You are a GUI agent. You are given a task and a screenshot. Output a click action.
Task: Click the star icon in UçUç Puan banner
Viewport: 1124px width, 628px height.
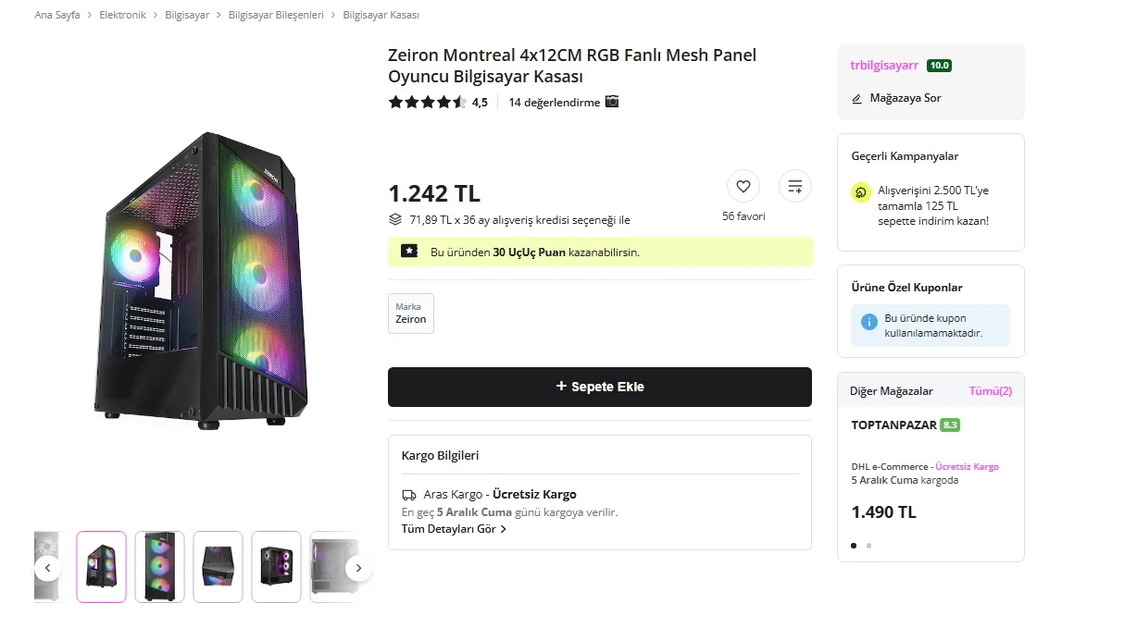point(409,251)
